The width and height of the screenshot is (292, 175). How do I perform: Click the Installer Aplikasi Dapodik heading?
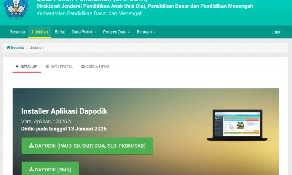coord(64,111)
